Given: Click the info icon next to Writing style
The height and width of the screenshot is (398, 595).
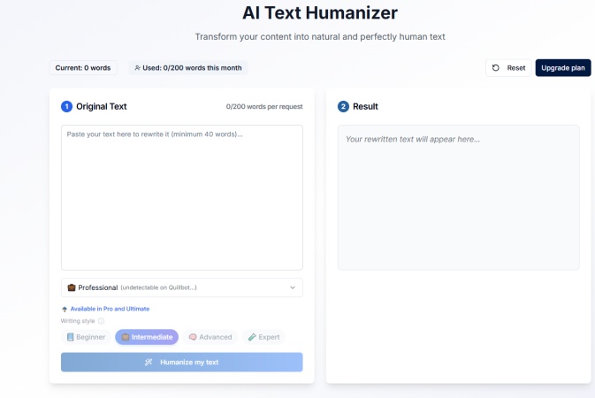Looking at the screenshot, I should pos(101,321).
